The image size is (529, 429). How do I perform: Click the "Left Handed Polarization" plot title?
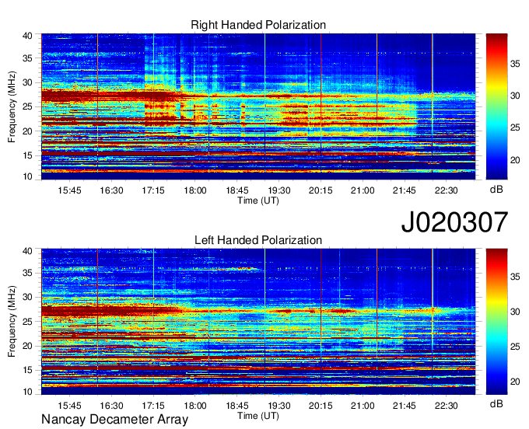click(x=258, y=240)
